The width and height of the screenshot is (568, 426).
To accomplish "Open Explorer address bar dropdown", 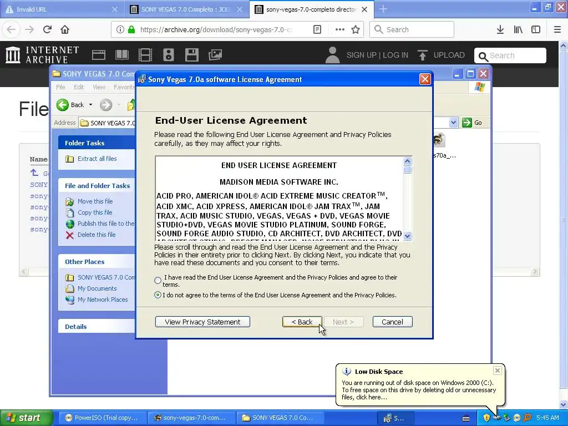I will [453, 123].
